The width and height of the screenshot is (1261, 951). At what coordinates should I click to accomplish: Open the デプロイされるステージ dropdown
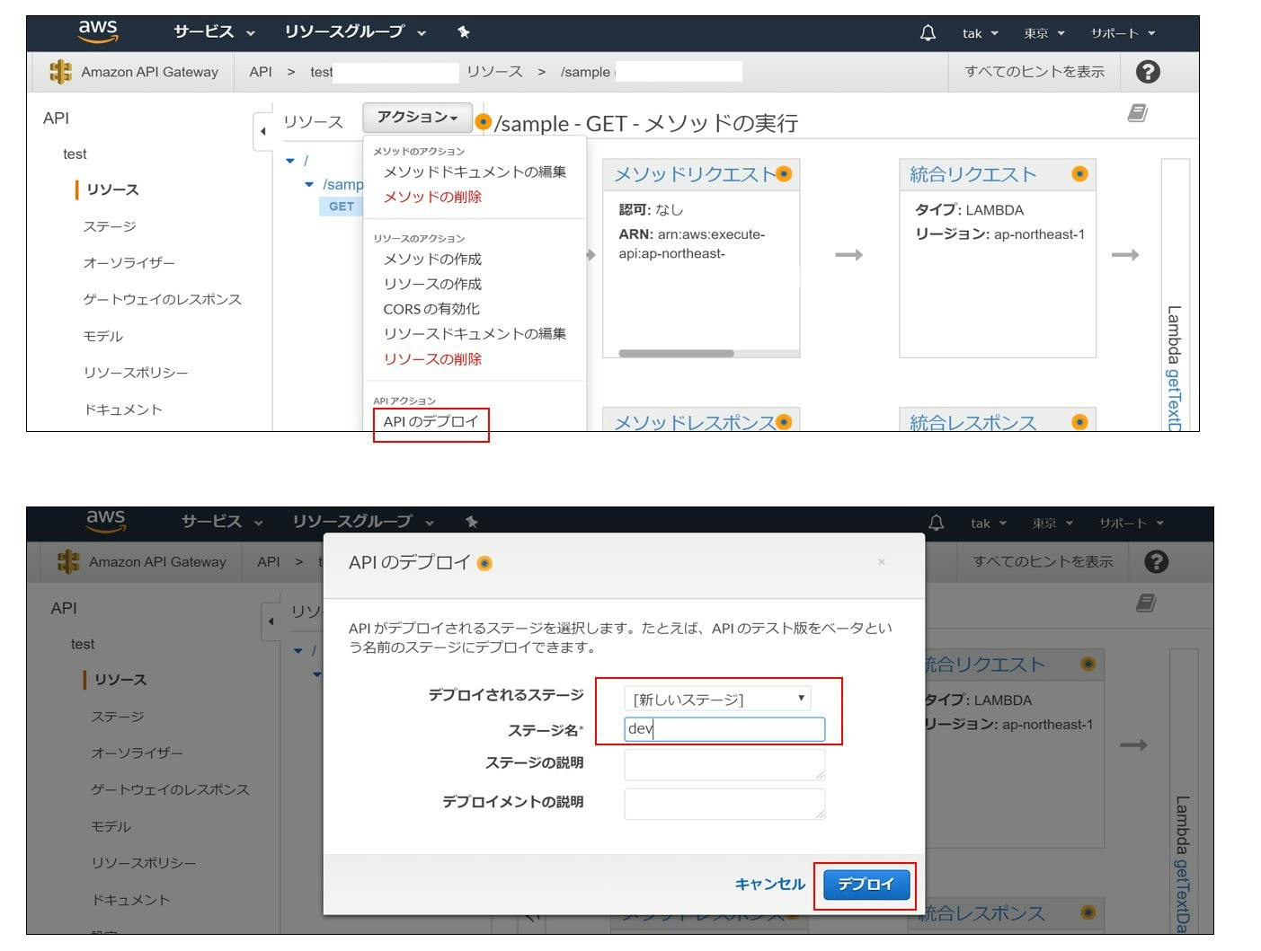717,699
